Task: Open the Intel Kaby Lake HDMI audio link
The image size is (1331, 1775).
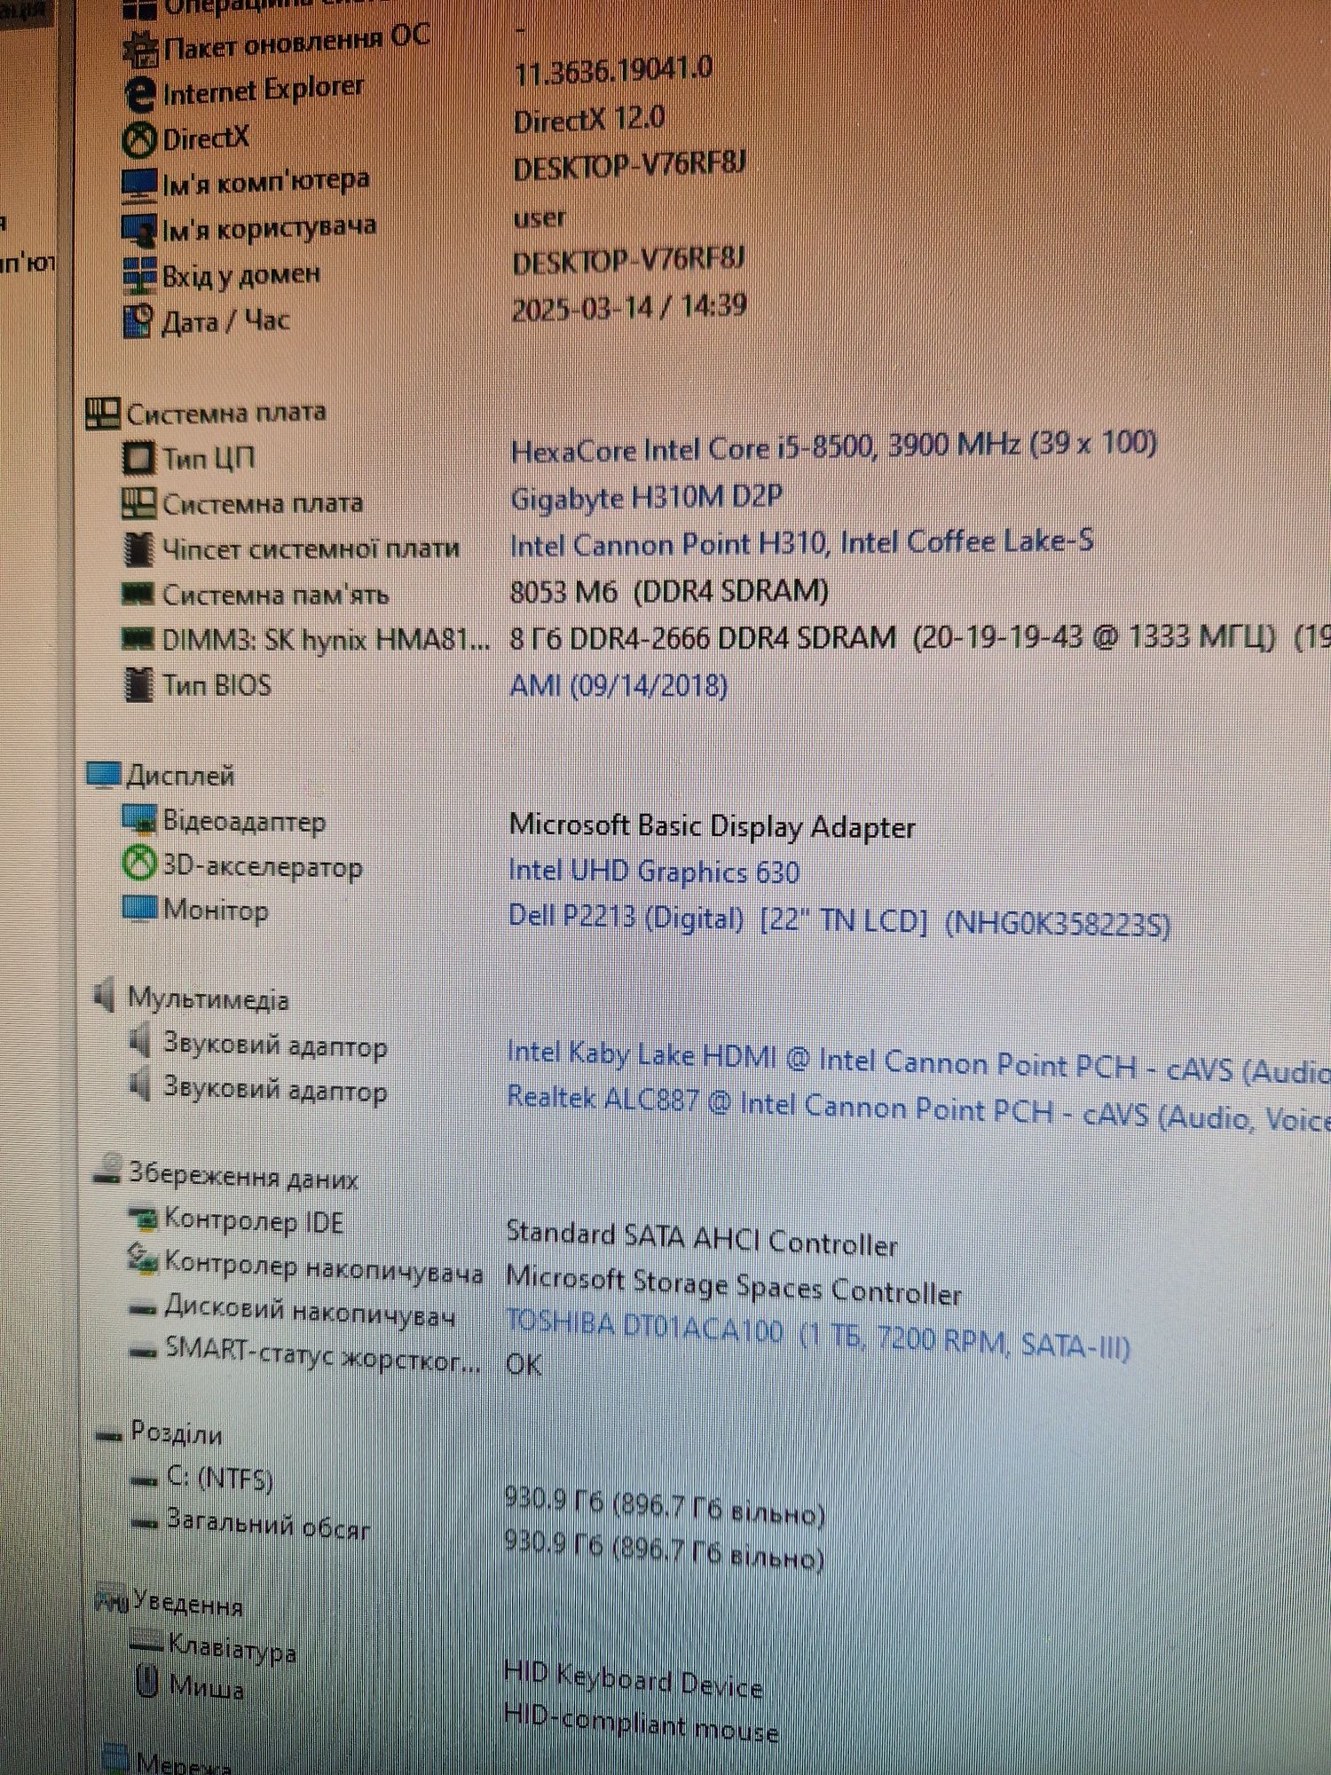Action: coord(918,1062)
